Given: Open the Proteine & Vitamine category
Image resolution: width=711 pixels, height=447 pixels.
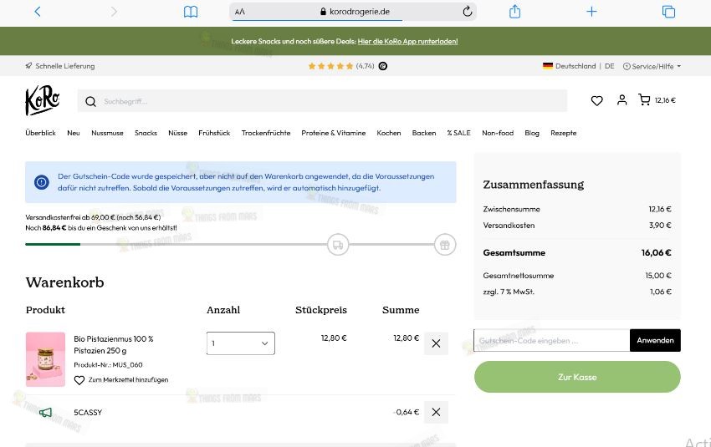Looking at the screenshot, I should coord(333,133).
